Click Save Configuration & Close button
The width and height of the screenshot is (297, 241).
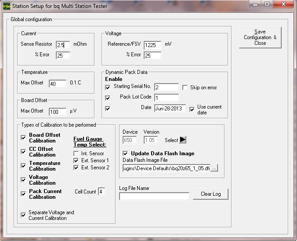(260, 37)
